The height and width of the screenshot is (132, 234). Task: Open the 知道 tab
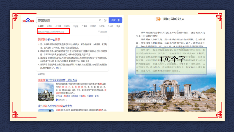[x=58, y=26]
